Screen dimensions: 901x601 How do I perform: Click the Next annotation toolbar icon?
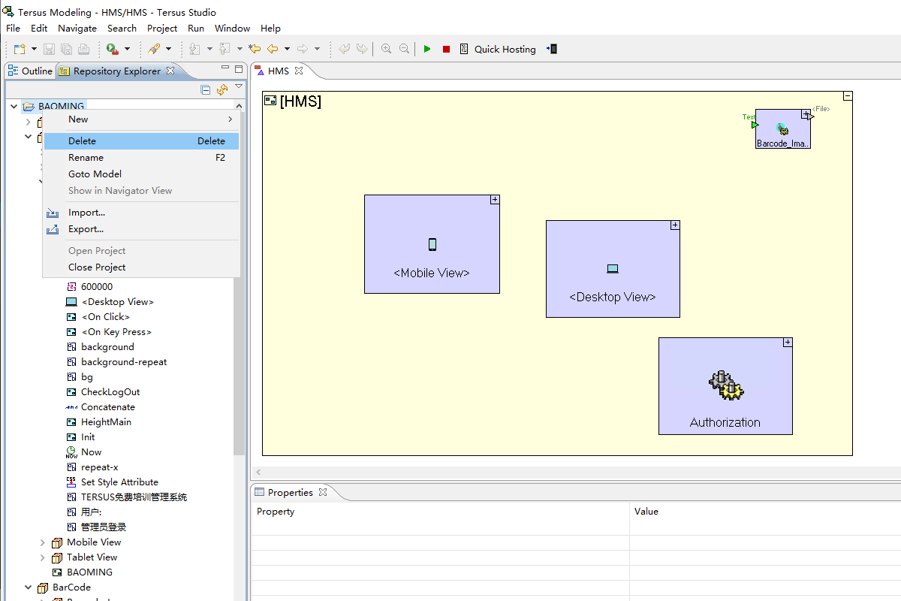coord(194,49)
